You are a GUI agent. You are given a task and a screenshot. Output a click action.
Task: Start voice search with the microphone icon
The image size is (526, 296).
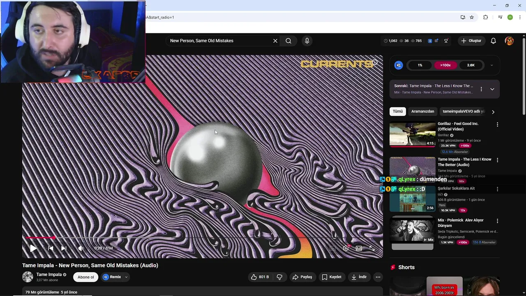pyautogui.click(x=307, y=41)
